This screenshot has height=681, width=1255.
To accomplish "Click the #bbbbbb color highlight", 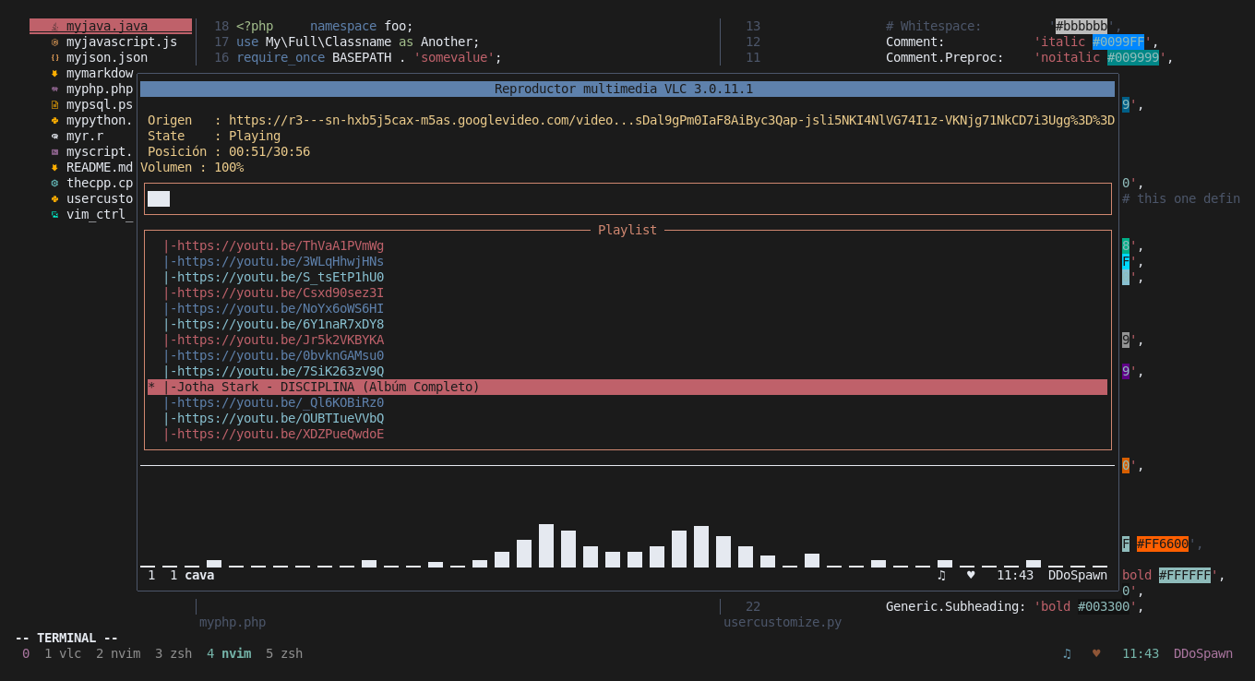I will [1082, 26].
